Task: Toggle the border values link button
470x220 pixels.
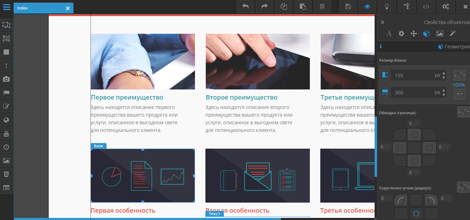Action: point(463,112)
